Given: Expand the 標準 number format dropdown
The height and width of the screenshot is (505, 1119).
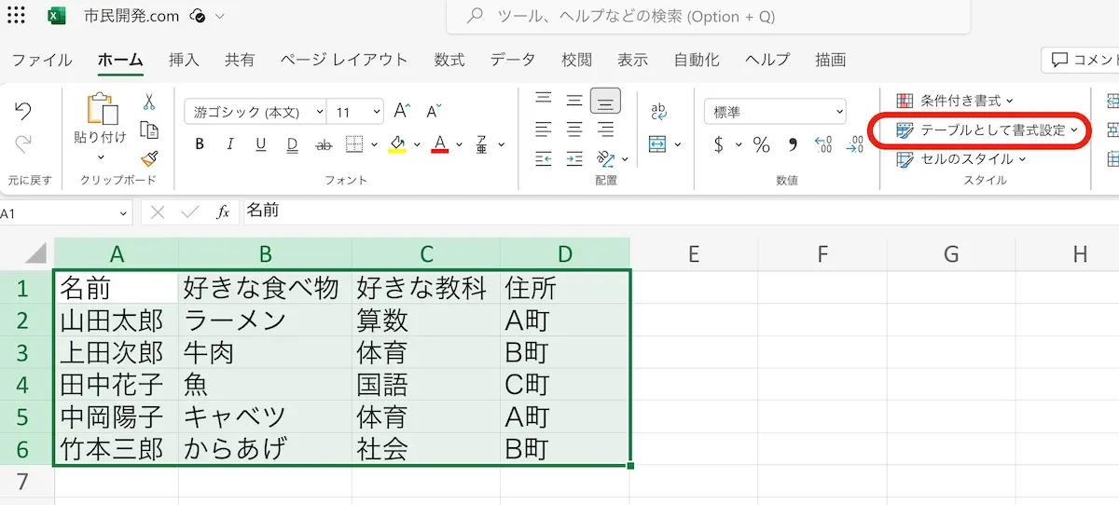Looking at the screenshot, I should point(774,112).
